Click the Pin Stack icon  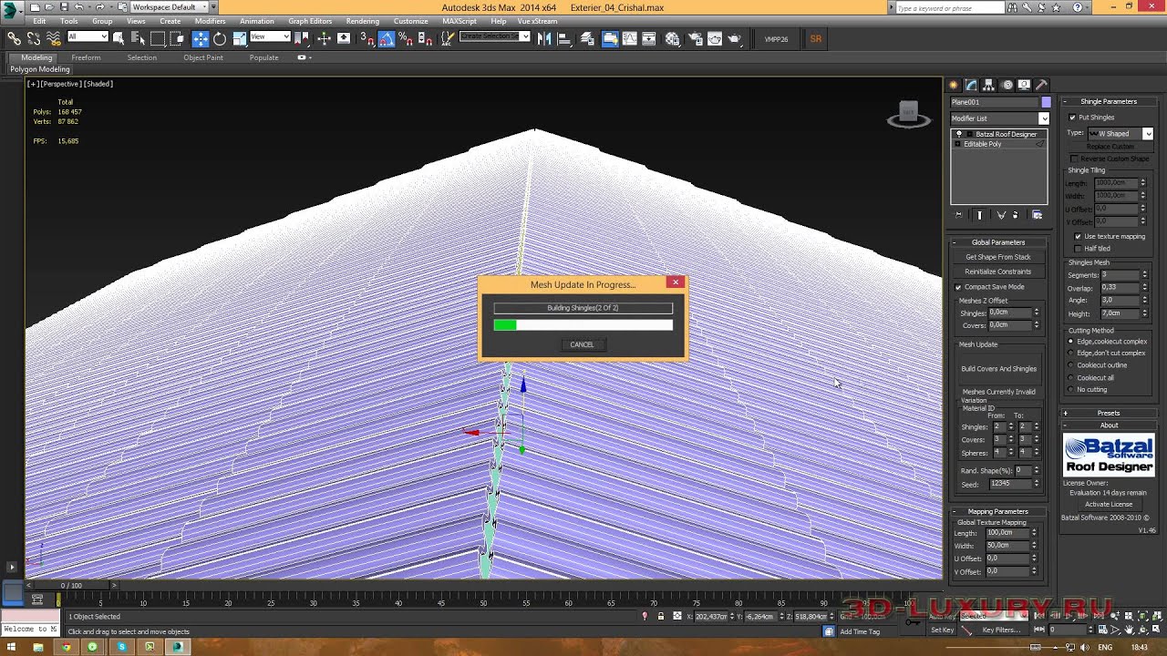click(x=958, y=215)
